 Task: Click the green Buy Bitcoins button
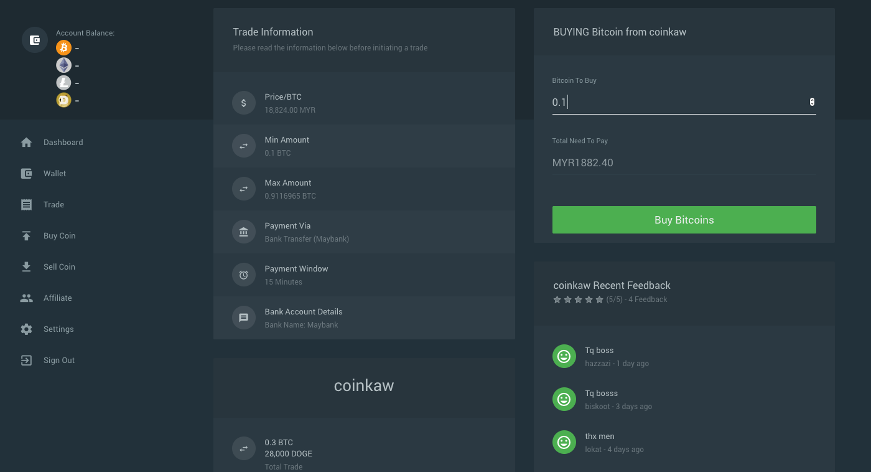point(684,220)
